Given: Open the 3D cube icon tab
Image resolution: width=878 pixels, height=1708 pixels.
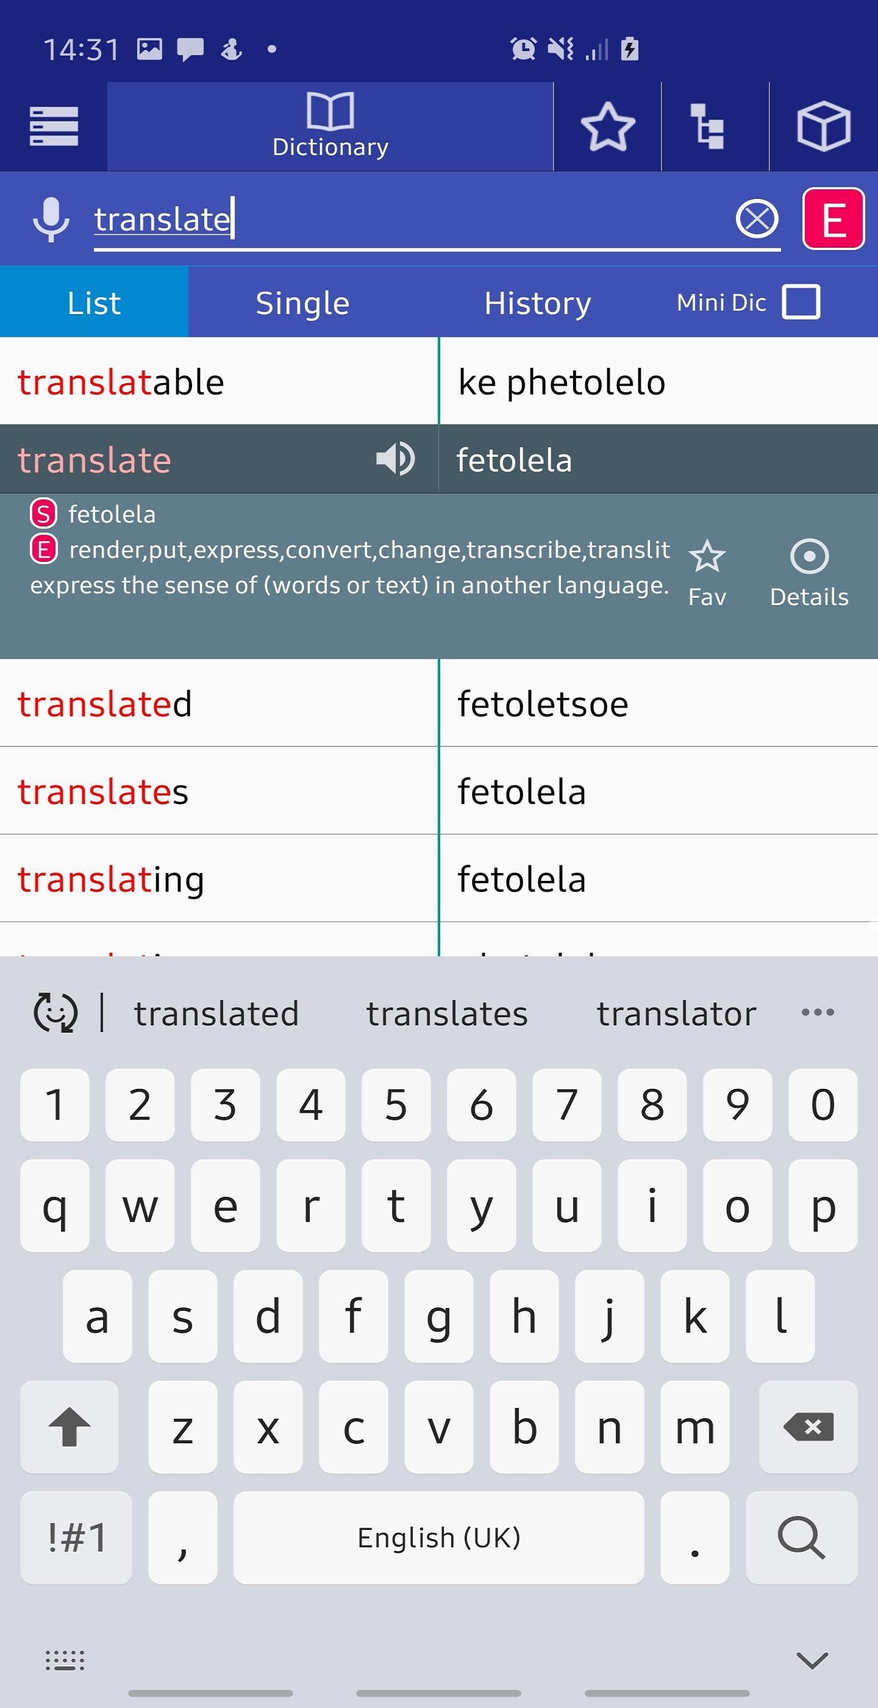Looking at the screenshot, I should 824,127.
